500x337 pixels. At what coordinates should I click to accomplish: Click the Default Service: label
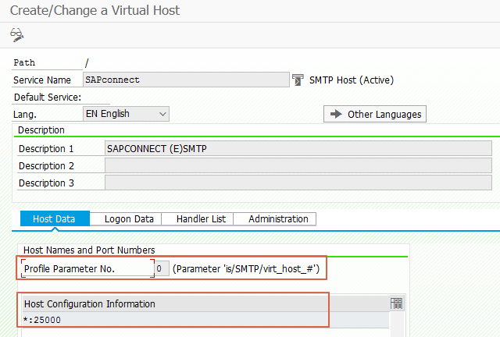(x=48, y=98)
